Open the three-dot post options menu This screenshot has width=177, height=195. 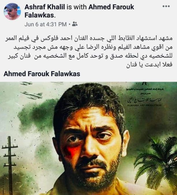pos(166,6)
